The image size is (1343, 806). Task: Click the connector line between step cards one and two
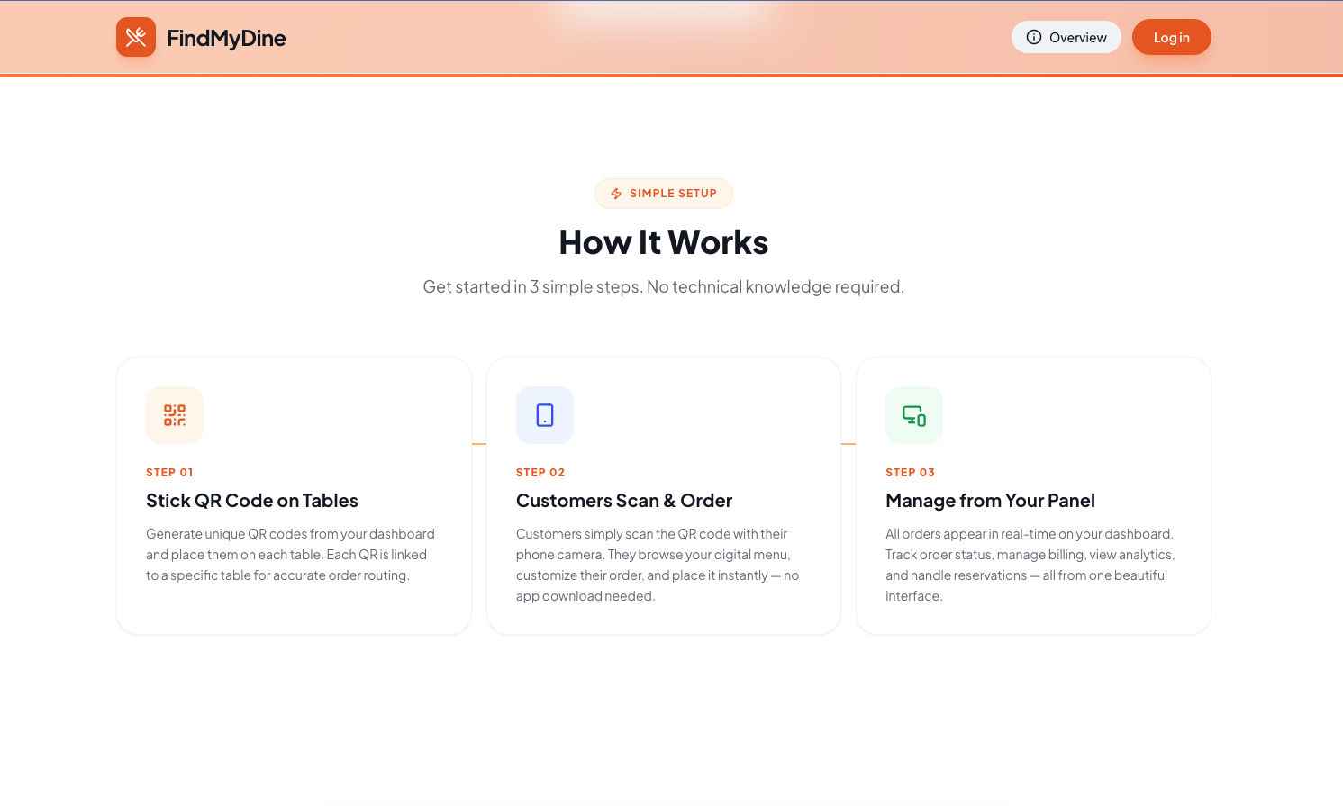click(x=479, y=442)
